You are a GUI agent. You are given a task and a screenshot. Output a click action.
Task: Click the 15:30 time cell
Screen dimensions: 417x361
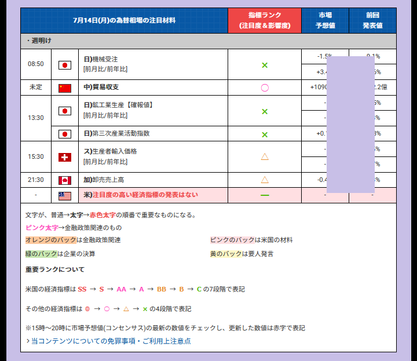(x=36, y=156)
